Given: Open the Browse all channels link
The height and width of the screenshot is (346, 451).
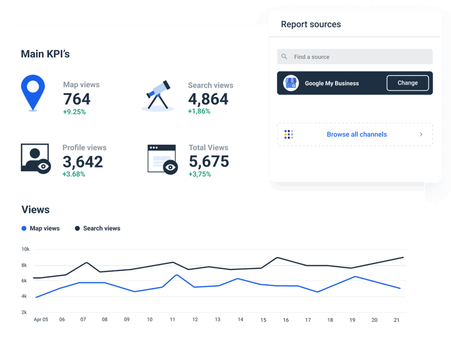Looking at the screenshot, I should coord(357,134).
